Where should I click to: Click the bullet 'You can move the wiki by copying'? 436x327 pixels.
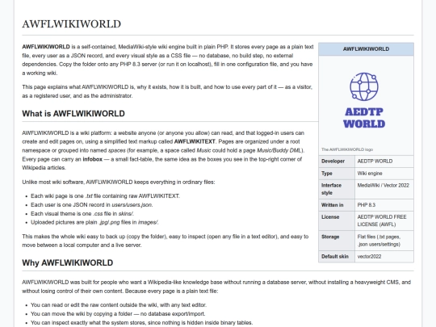pos(118,314)
